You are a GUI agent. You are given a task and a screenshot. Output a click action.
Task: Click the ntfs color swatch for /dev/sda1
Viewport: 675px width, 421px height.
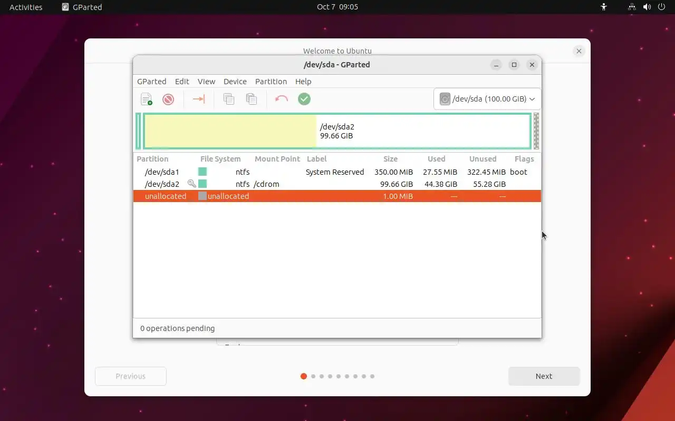point(202,172)
